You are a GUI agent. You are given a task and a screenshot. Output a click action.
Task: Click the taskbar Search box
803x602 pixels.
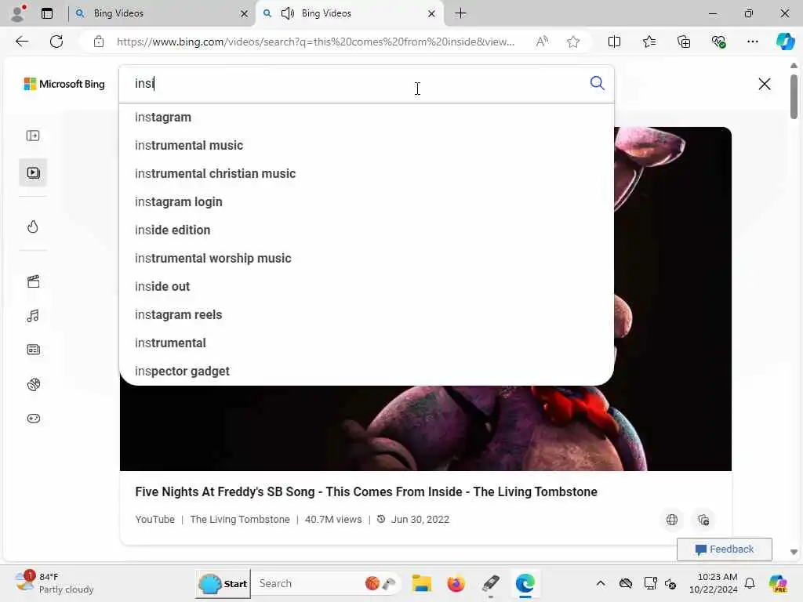[328, 583]
